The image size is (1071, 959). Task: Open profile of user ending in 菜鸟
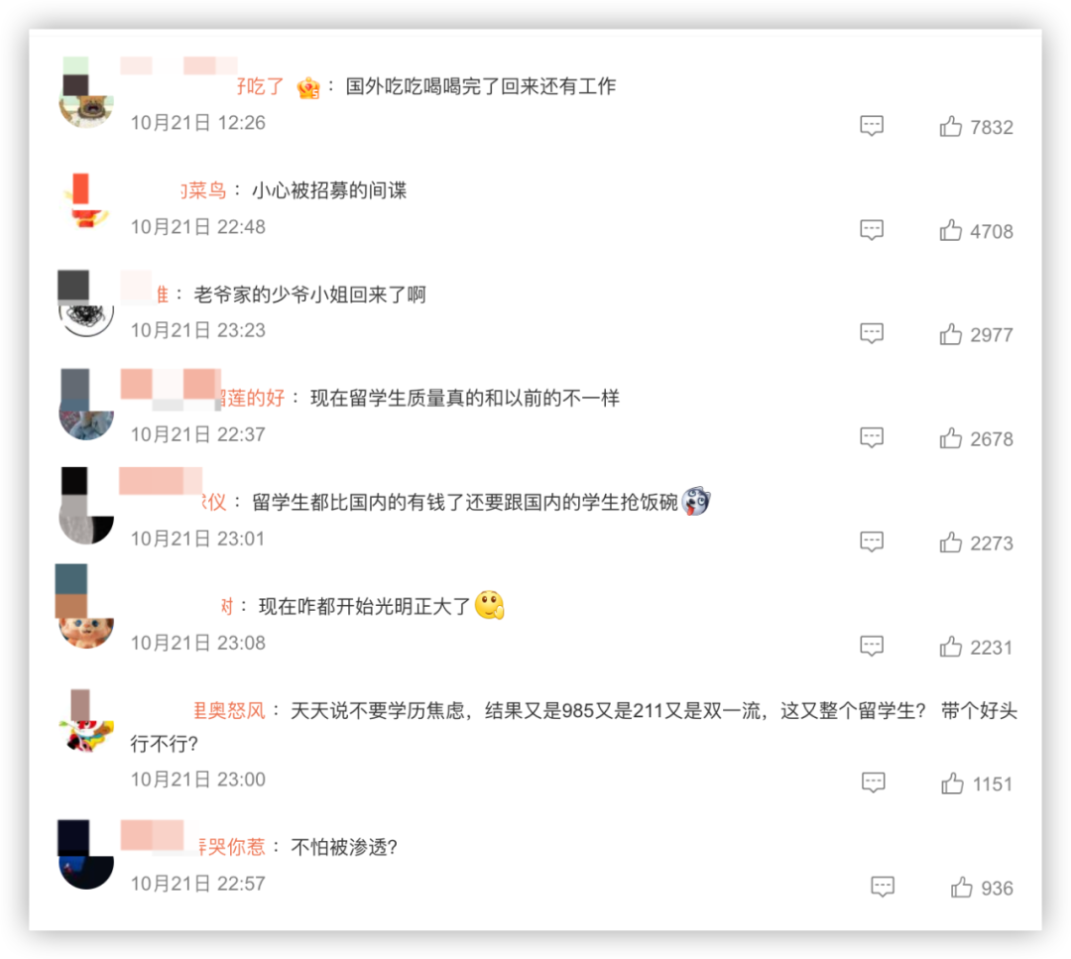pos(203,189)
